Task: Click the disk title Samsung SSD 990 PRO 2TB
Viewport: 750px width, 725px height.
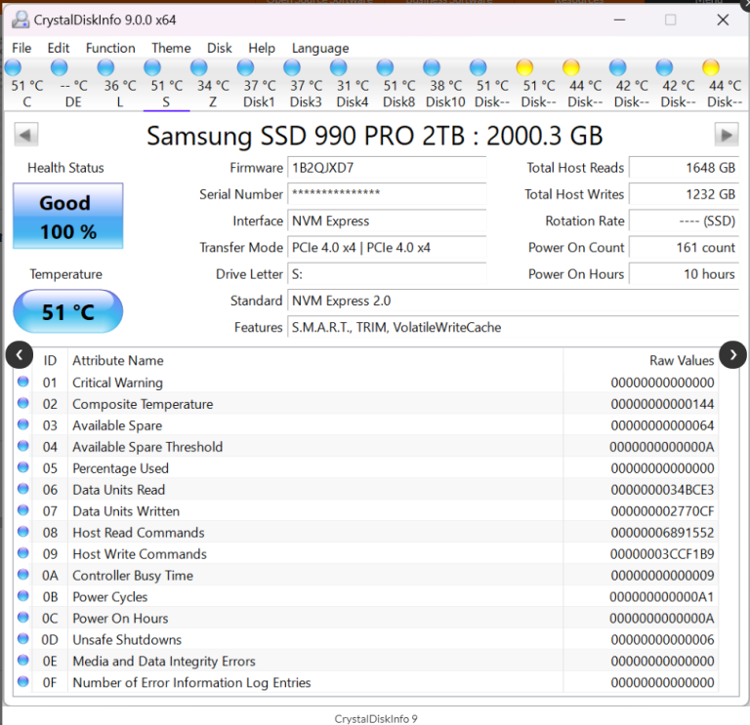Action: tap(375, 136)
